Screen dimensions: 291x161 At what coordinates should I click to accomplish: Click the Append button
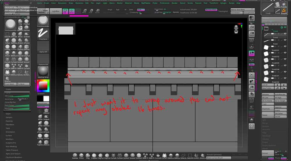point(281,107)
